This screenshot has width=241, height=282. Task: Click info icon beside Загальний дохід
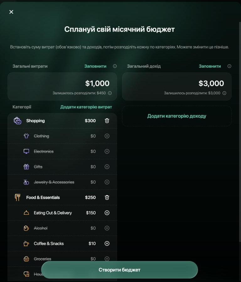229,66
